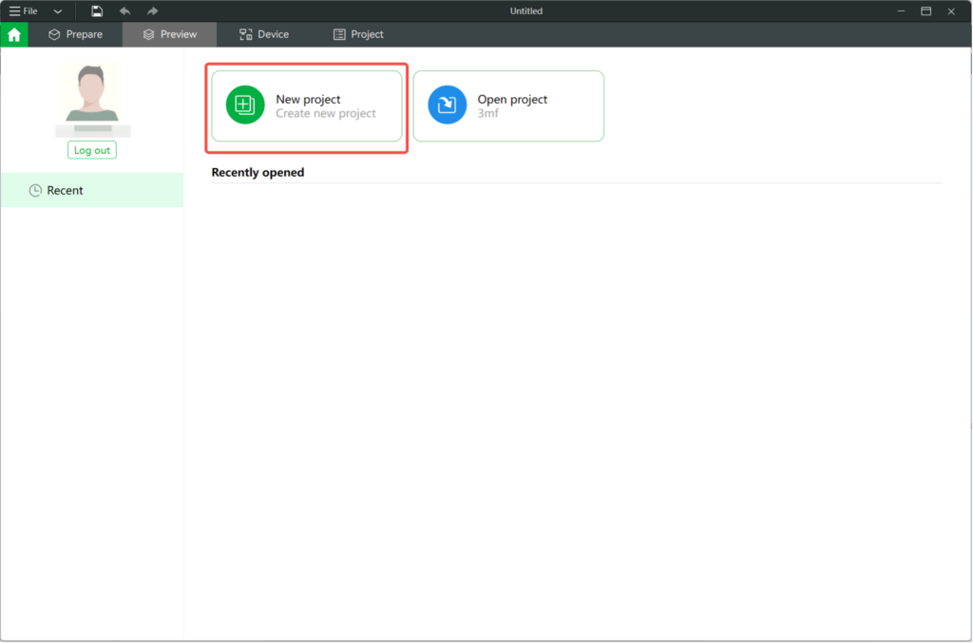Switch to the Prepare tab

pos(75,34)
